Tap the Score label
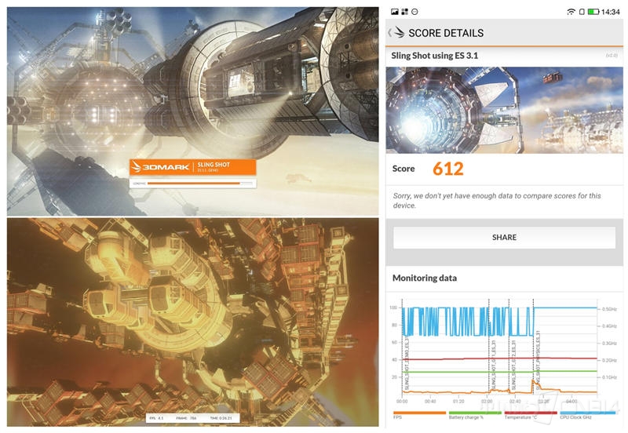Image resolution: width=628 pixels, height=433 pixels. point(403,169)
